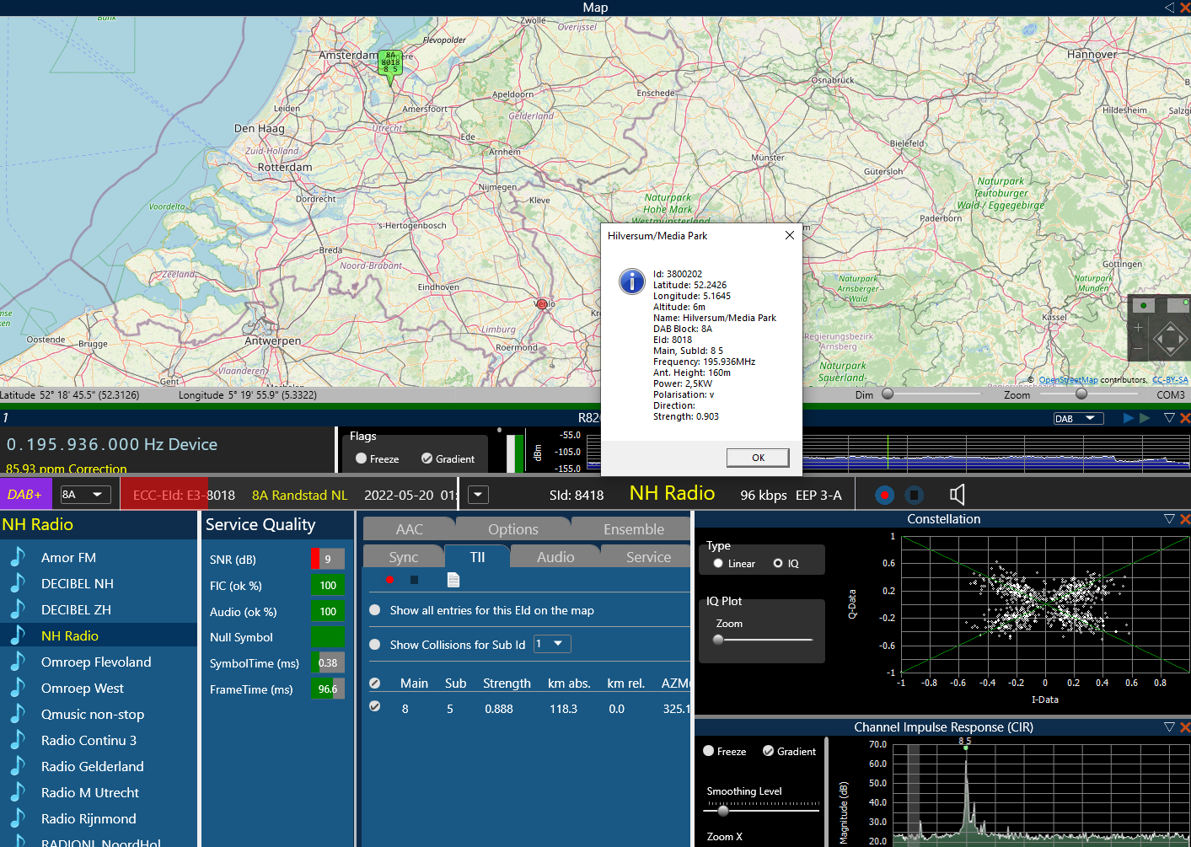Open the DAB mode dropdown
Screen dimensions: 1191x847
1078,418
